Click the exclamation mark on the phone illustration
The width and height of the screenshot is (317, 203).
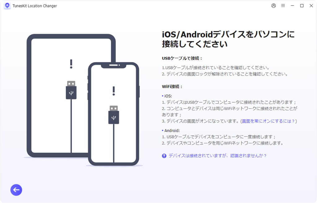(x=114, y=91)
